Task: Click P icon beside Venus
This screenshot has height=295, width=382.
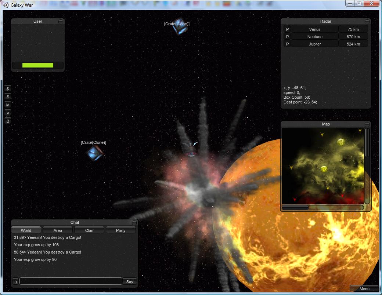Action: point(287,29)
